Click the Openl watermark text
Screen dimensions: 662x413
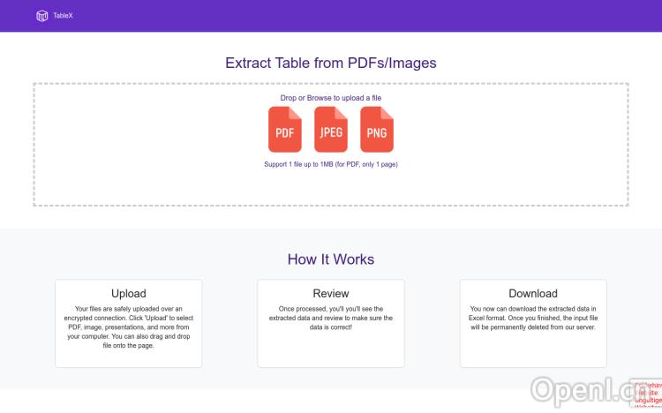point(583,390)
